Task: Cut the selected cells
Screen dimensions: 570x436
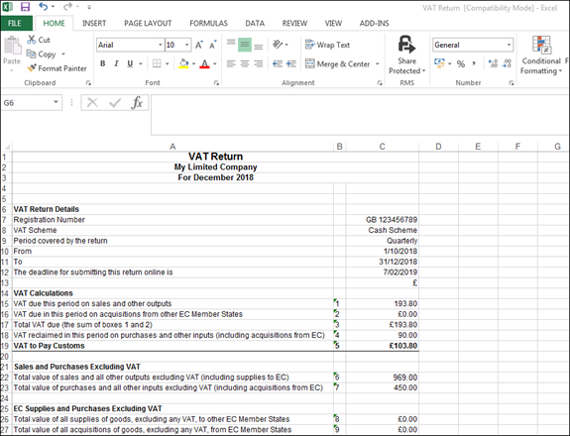Action: pyautogui.click(x=39, y=40)
